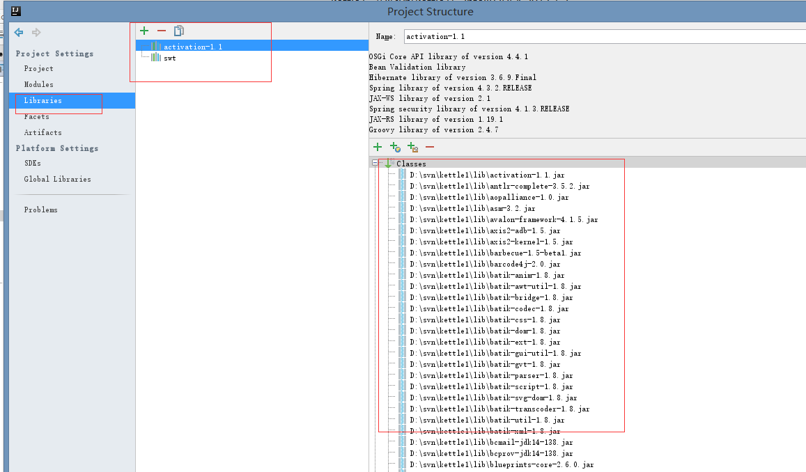Screen dimensions: 806x472
Task: Select the swt library in the list
Action: (170, 58)
